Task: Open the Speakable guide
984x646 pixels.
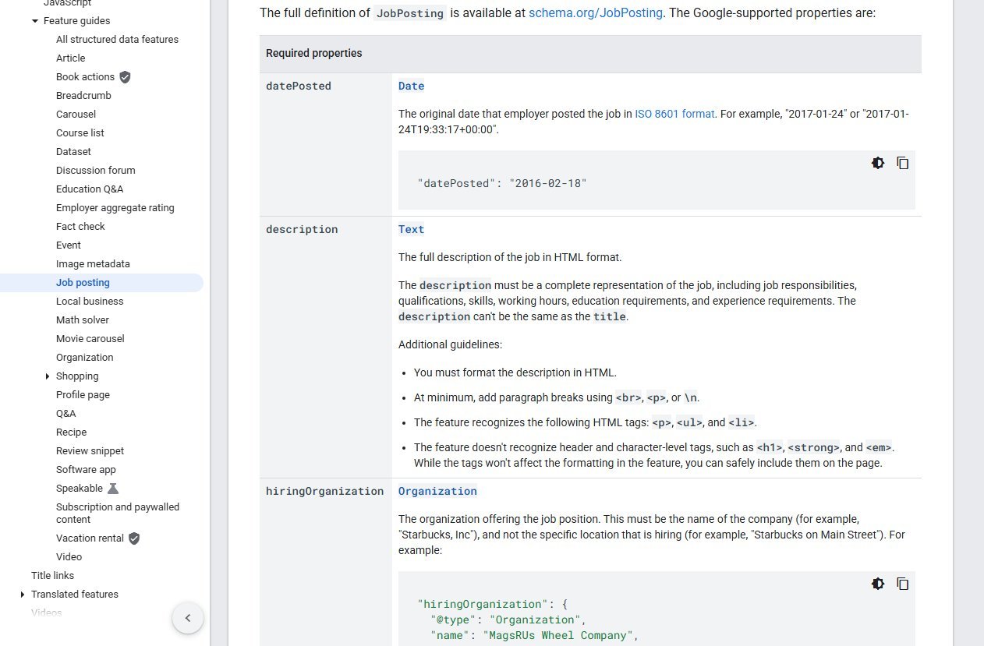Action: [x=80, y=489]
